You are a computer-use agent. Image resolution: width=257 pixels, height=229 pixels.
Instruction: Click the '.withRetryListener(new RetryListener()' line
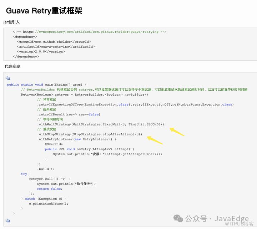point(77,139)
